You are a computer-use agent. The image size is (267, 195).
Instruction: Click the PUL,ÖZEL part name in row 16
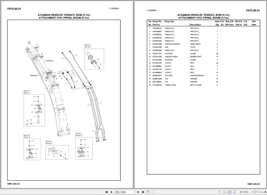click(x=169, y=75)
